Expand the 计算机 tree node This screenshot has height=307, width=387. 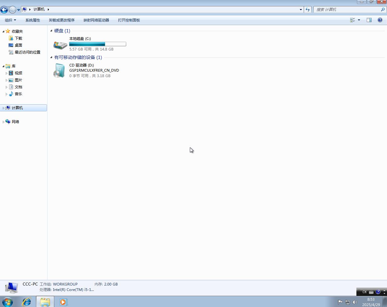click(x=3, y=108)
